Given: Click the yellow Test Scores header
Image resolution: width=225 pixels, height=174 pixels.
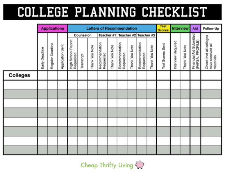Looking at the screenshot, I should [x=163, y=28].
